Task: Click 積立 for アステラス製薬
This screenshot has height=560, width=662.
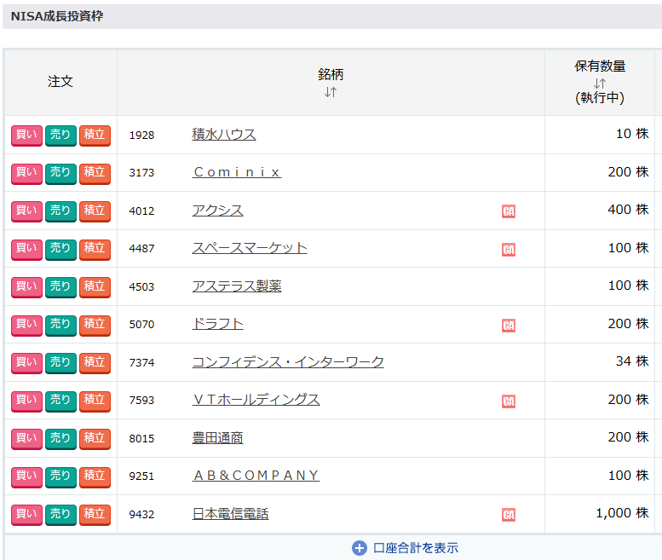Action: pos(95,287)
